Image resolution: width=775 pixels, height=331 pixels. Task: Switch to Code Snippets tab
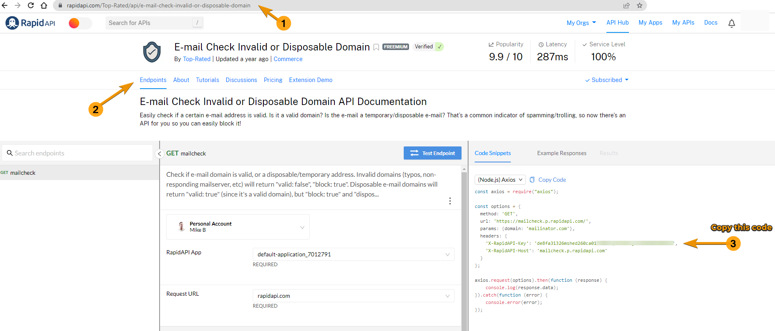[493, 153]
